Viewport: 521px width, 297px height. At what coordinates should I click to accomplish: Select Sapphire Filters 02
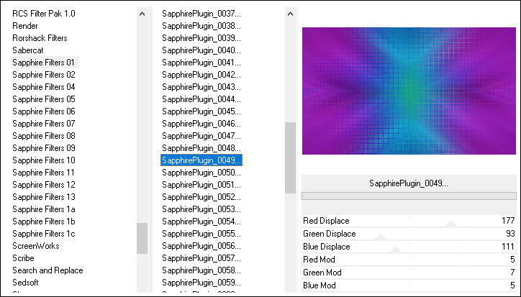43,75
